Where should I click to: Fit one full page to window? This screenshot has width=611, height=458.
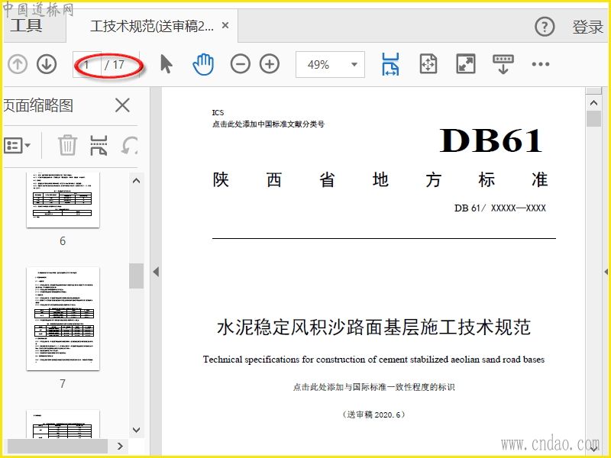pyautogui.click(x=428, y=64)
